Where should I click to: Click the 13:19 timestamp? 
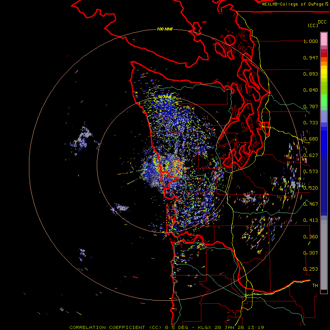[x=256, y=327]
